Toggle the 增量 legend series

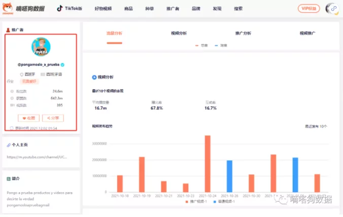click(x=221, y=46)
